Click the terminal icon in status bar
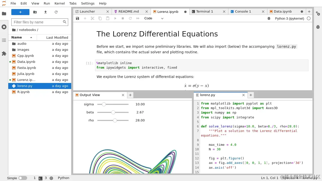The image size is (322, 181). coord(40,178)
